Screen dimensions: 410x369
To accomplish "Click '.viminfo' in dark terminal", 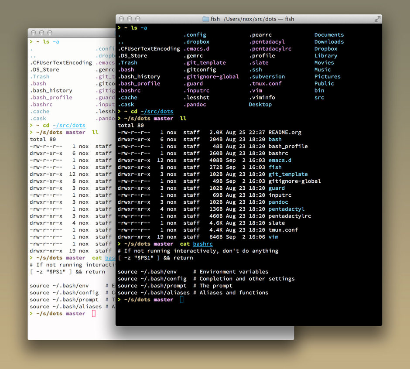I will click(x=262, y=98).
